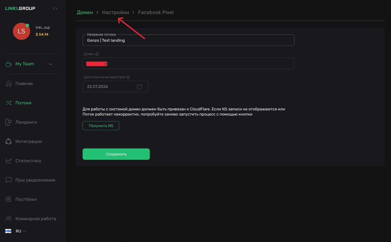Click the Лендинги star page icon
Screen dimensions: 391x242
(9, 122)
